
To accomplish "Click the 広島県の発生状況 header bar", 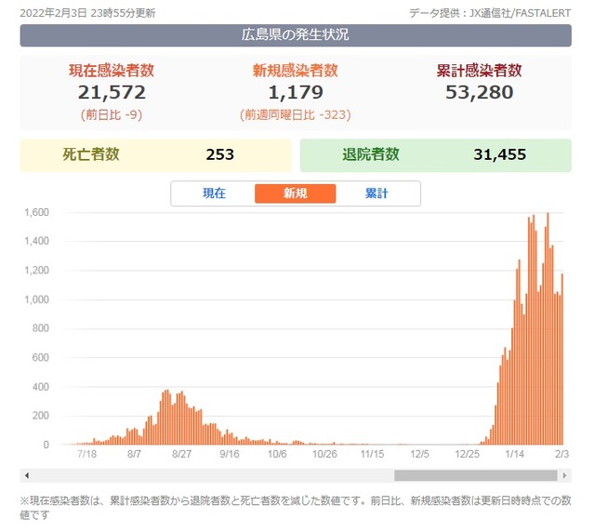I will [x=296, y=35].
